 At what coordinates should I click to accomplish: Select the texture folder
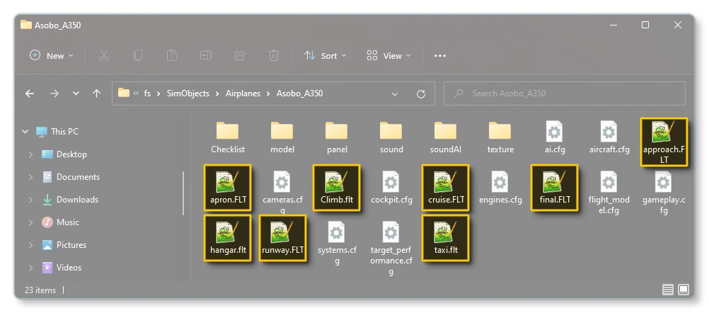(x=500, y=137)
